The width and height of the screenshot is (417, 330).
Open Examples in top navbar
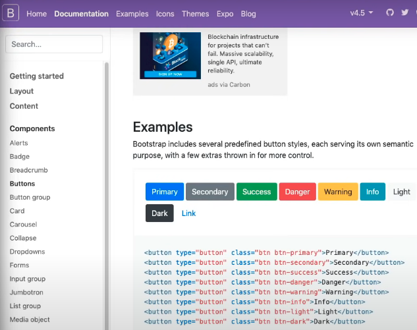click(x=132, y=14)
